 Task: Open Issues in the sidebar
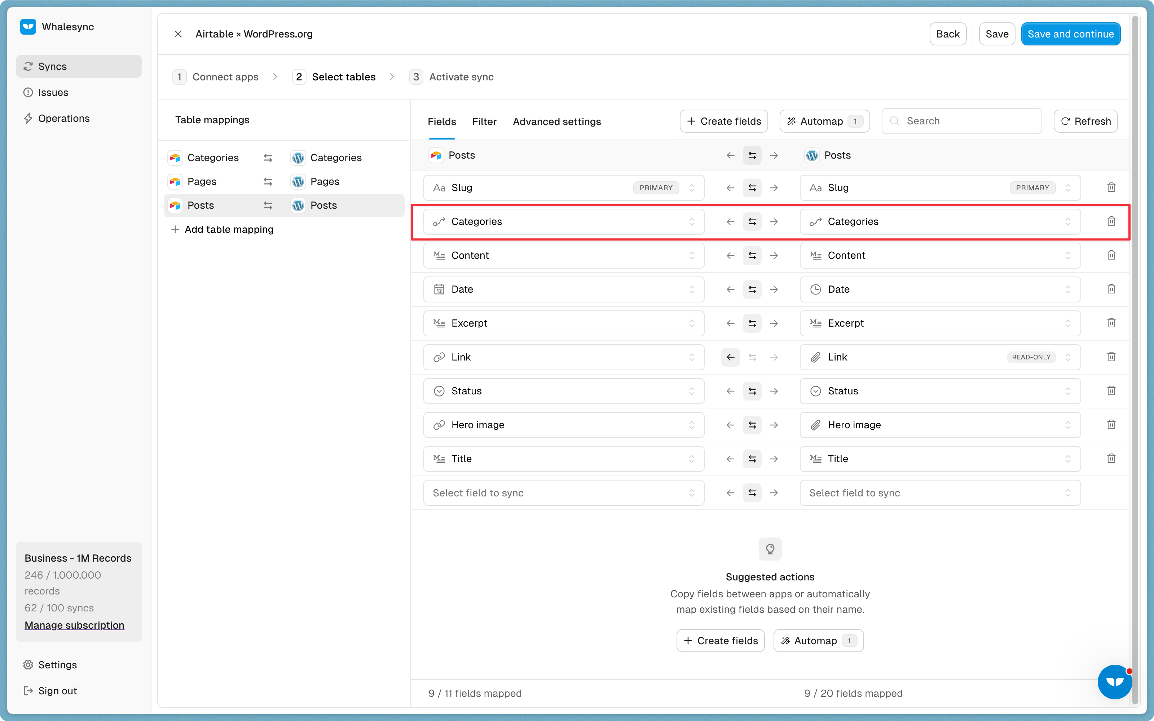(x=79, y=93)
